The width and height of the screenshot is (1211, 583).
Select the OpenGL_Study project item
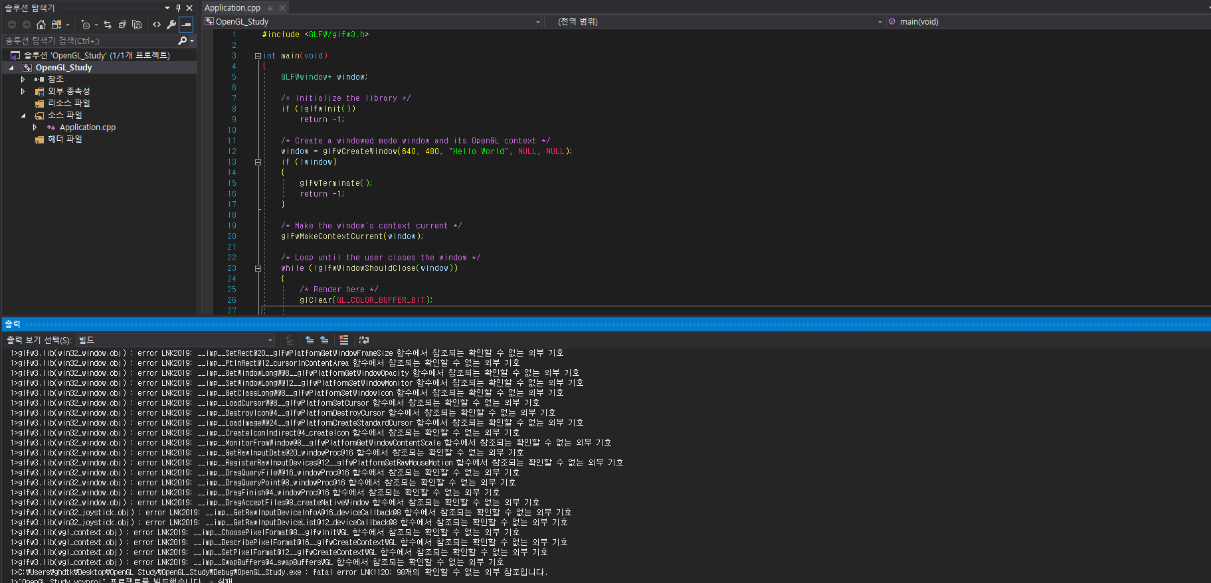(64, 68)
